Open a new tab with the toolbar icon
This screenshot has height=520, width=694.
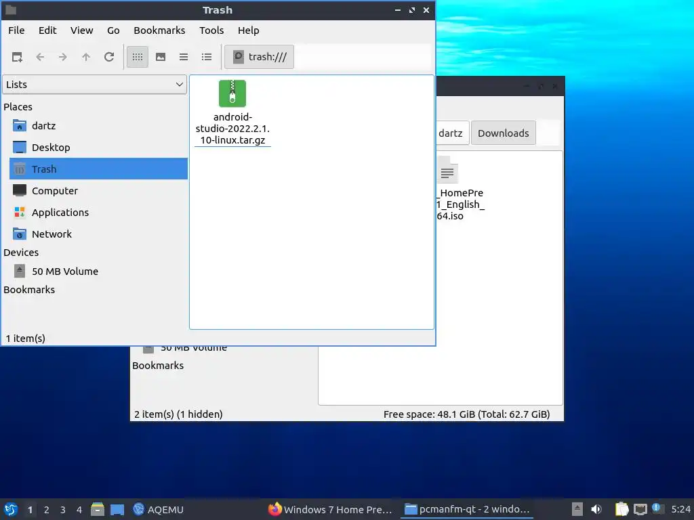click(x=17, y=57)
